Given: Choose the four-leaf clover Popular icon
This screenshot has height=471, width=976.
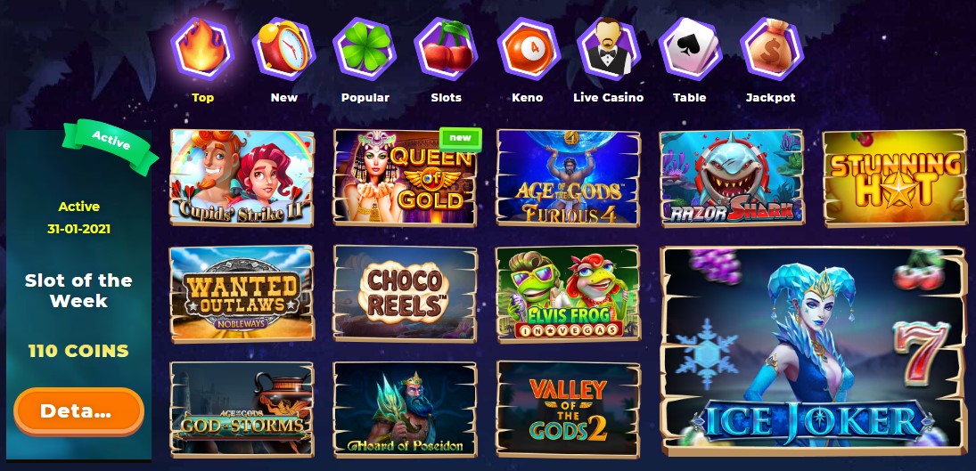Looking at the screenshot, I should tap(365, 49).
